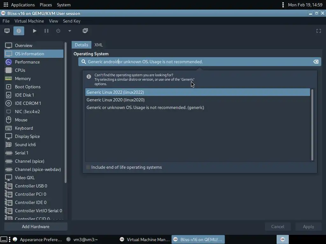Select Controller IDE 0

tap(34, 202)
